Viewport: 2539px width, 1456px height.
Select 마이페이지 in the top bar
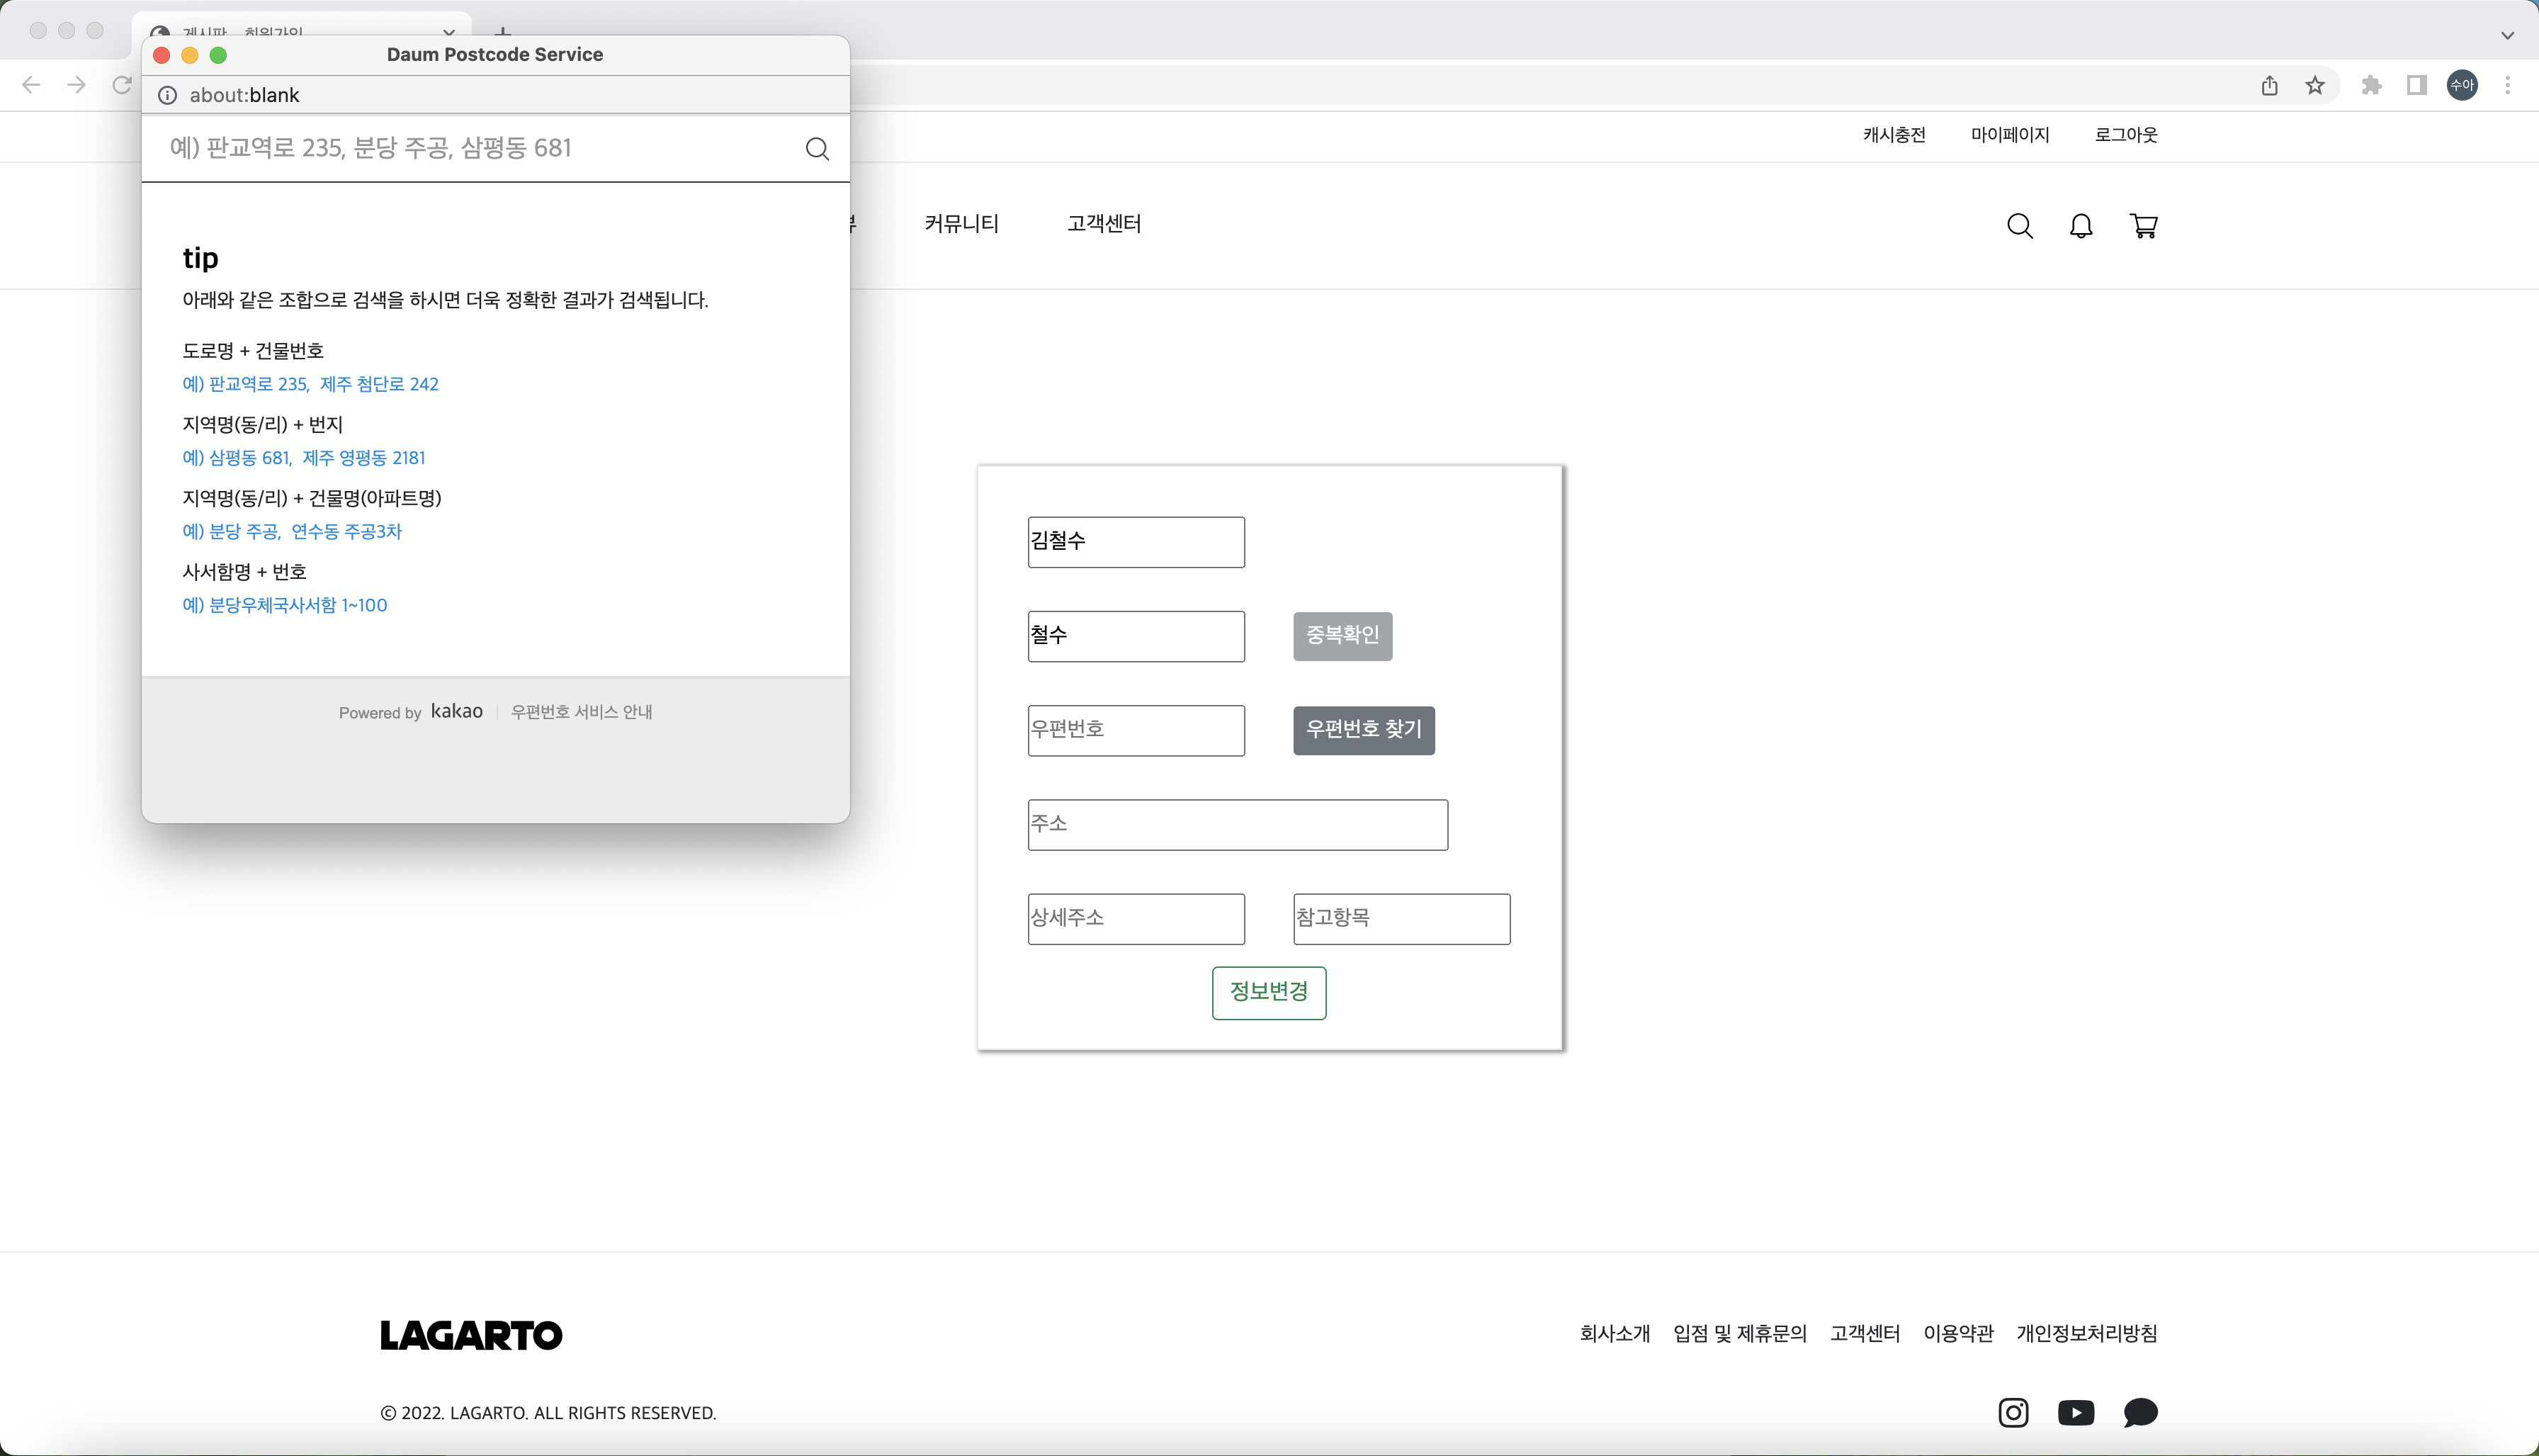[x=2011, y=135]
